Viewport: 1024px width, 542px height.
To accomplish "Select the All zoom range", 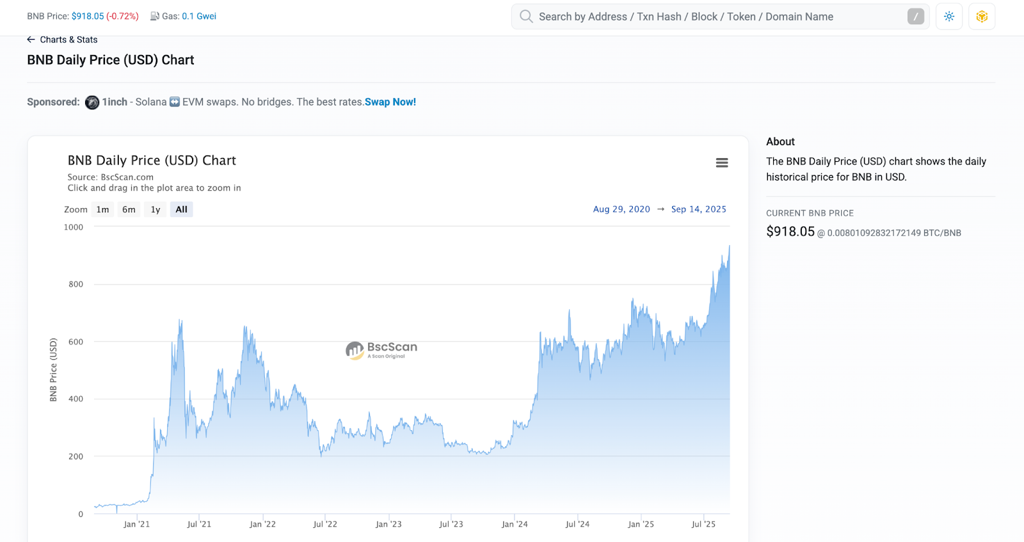I will pos(182,209).
